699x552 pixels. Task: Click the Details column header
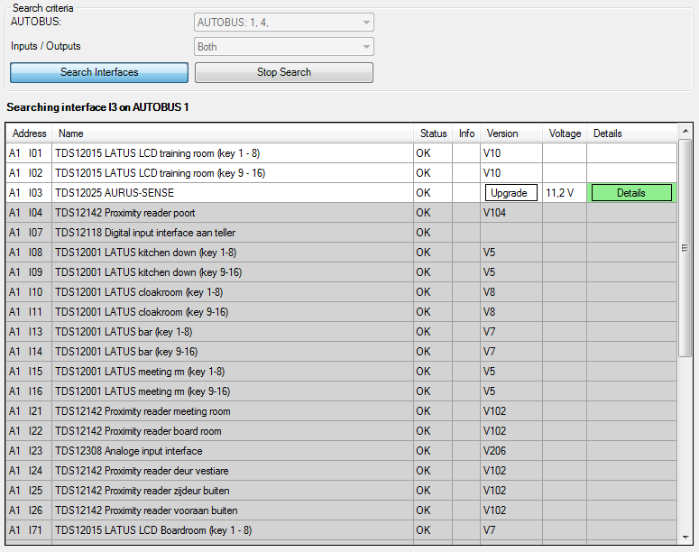click(x=608, y=133)
